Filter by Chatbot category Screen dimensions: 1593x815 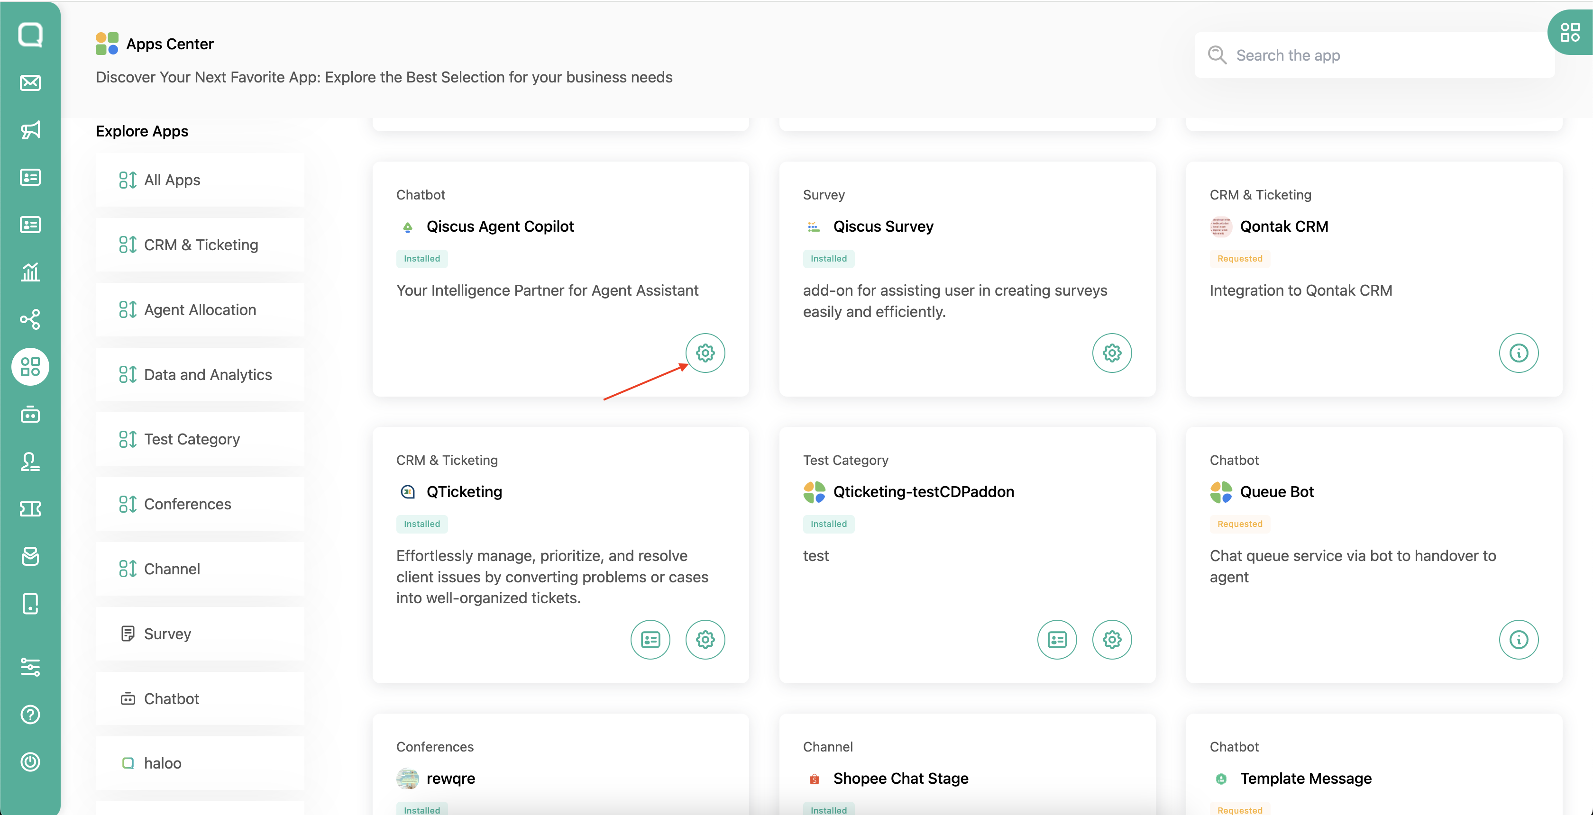(x=200, y=699)
